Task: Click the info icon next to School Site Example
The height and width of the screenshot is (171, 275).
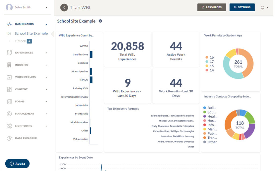Action: 100,21
